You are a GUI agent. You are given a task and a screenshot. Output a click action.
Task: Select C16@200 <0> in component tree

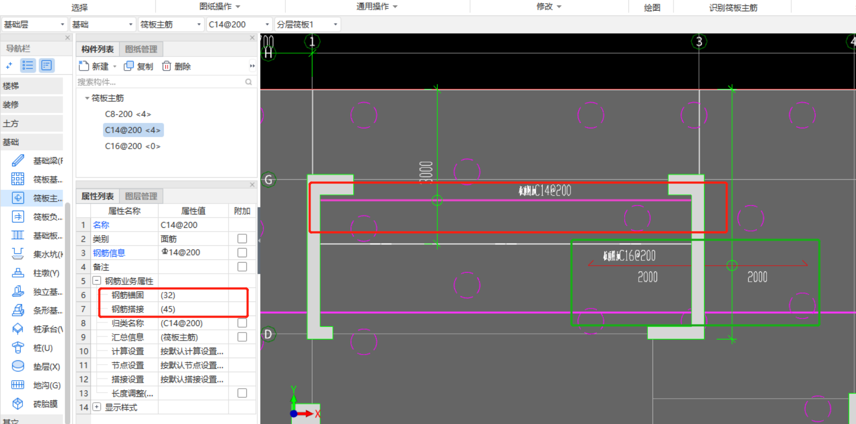tap(133, 146)
